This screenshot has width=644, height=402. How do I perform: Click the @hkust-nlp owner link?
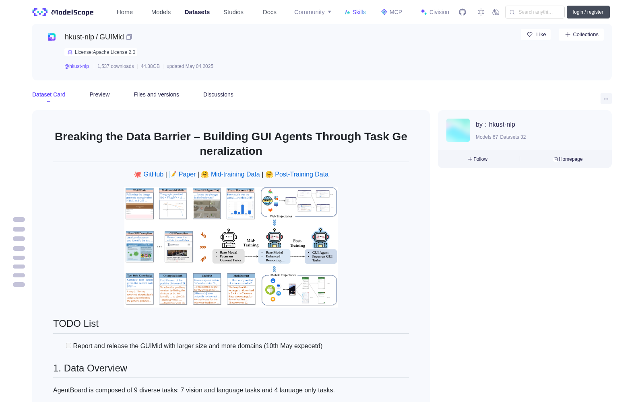pos(76,66)
